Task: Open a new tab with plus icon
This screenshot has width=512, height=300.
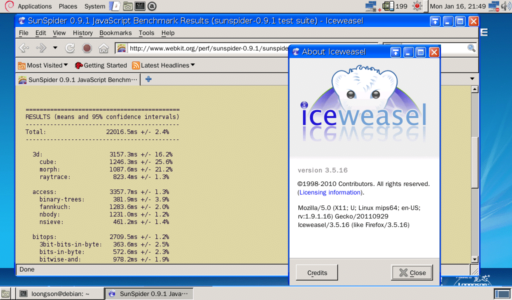Action: (x=148, y=79)
